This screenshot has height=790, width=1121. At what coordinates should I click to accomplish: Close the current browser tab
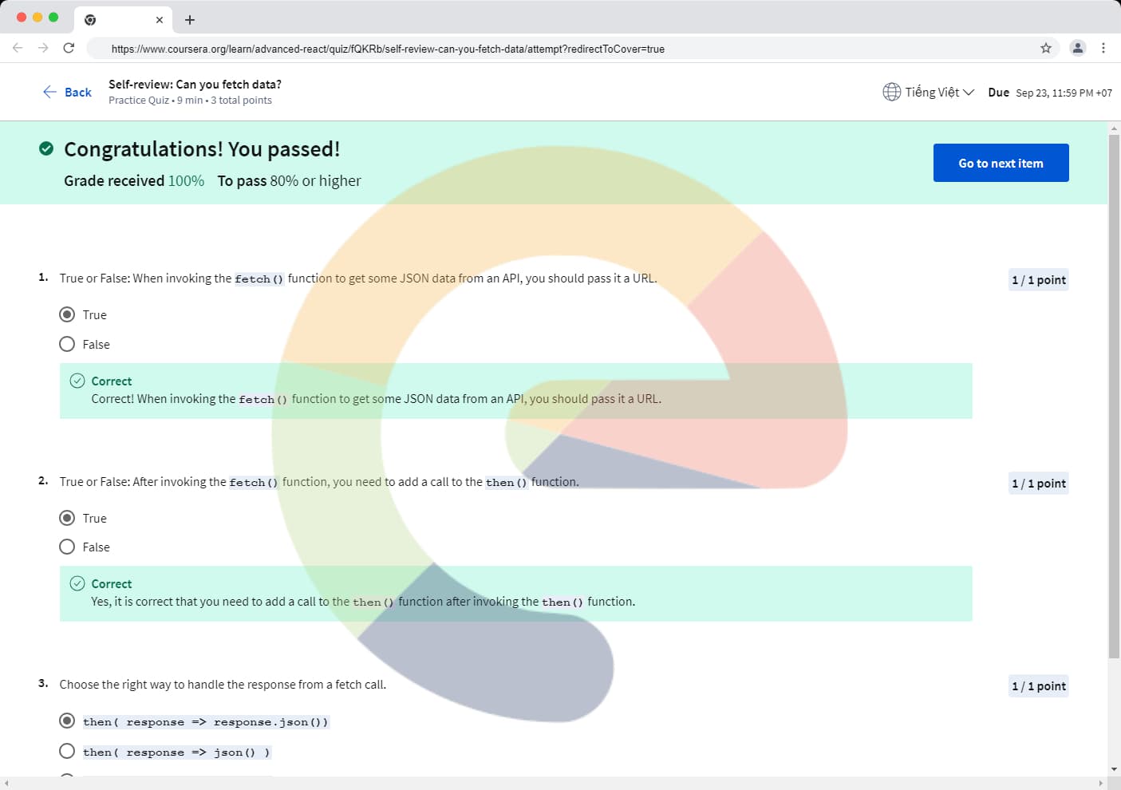(x=160, y=20)
